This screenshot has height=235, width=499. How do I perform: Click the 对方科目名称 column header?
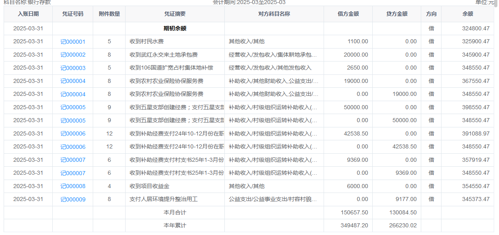coord(274,14)
